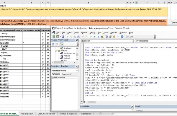Switch to the Categorized properties tab
The width and height of the screenshot is (177, 116).
tap(66, 74)
